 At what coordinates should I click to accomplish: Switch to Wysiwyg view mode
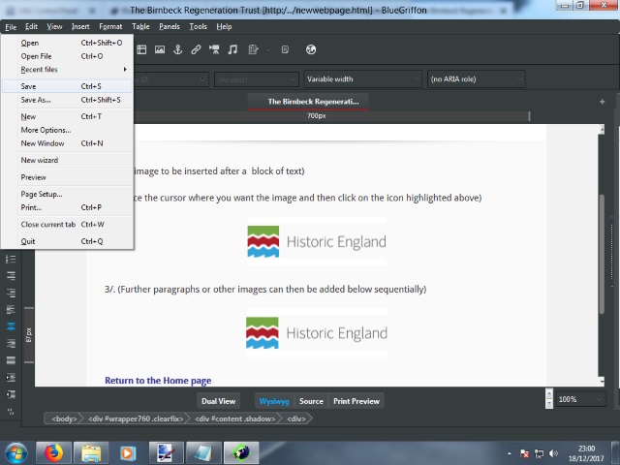coord(273,400)
